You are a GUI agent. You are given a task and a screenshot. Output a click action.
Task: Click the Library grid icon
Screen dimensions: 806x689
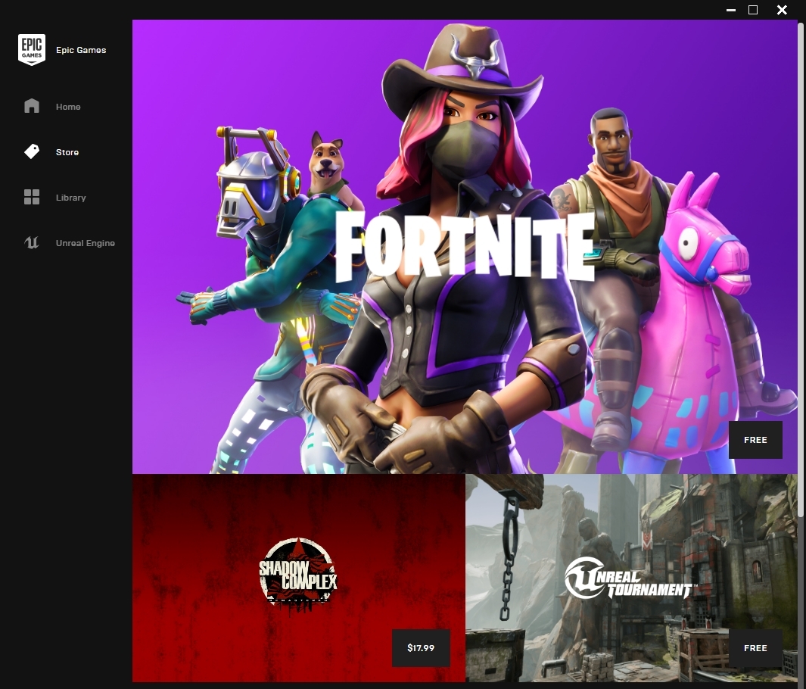(x=31, y=196)
